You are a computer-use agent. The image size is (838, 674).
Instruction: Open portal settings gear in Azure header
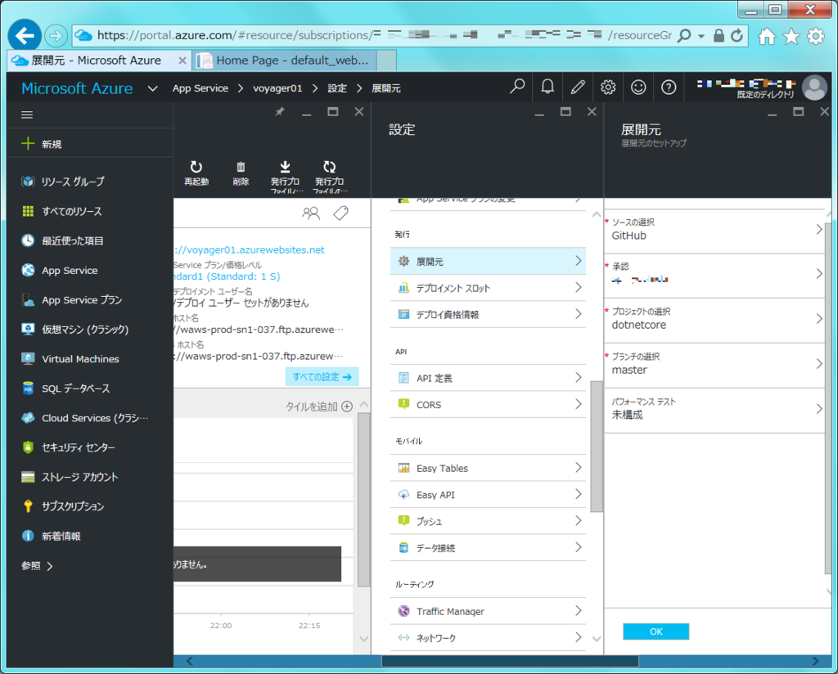[x=608, y=87]
